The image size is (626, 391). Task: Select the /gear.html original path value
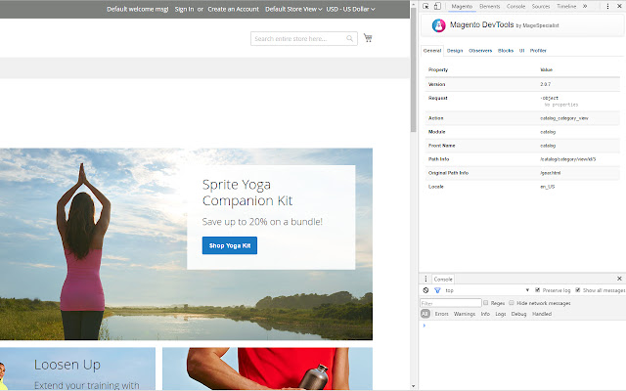click(x=551, y=173)
